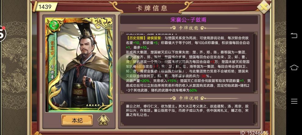Viewport: 302px width, 135px height.
Task: Tap the 卡牌信息 title banner
Action: point(152,8)
